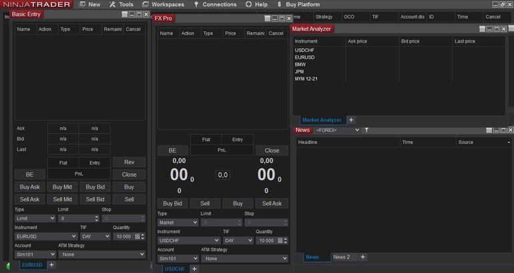Click the green connection status indicator

(9, 266)
